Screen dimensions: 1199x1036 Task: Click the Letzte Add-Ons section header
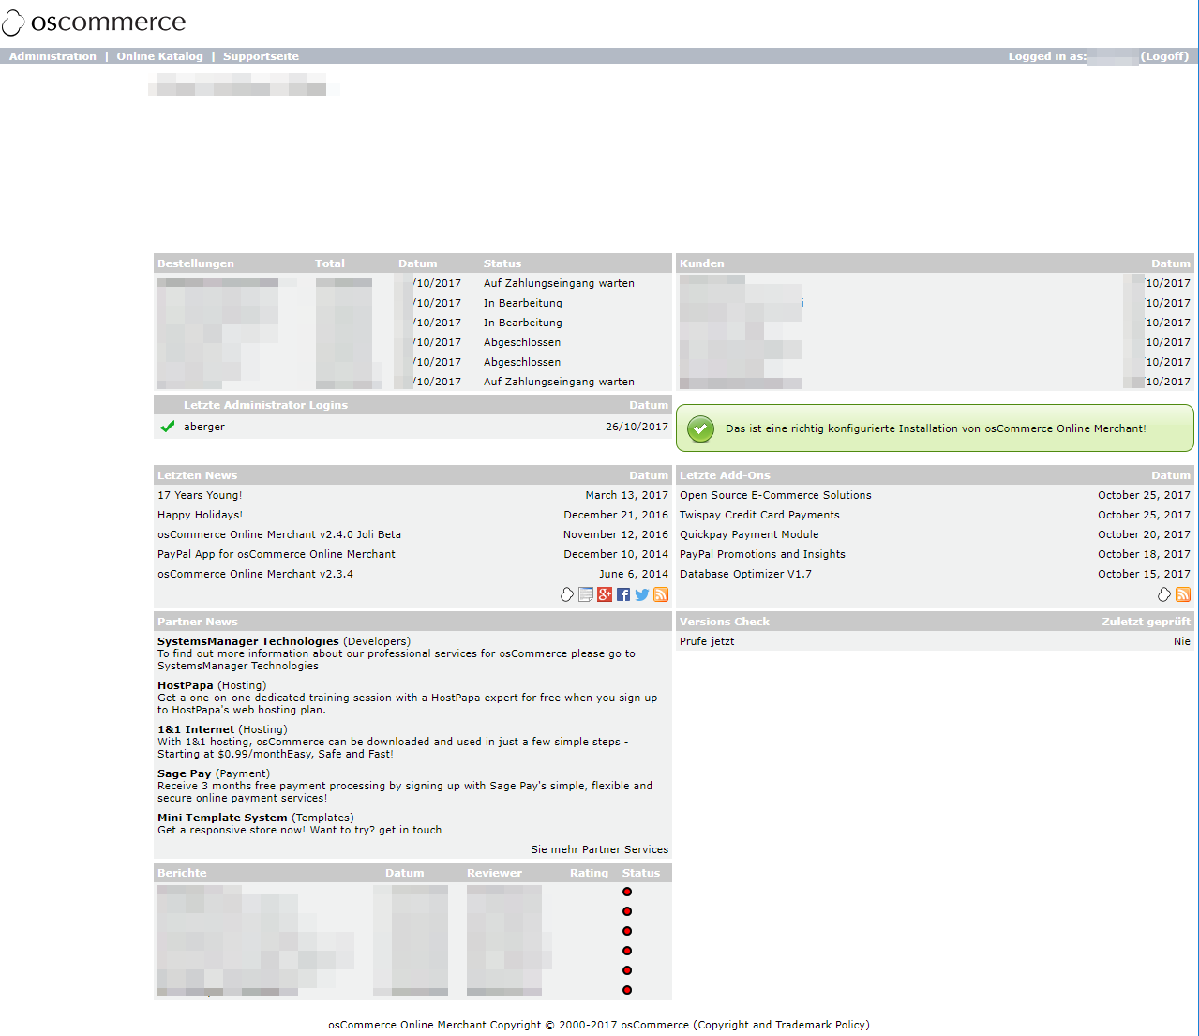tap(725, 475)
